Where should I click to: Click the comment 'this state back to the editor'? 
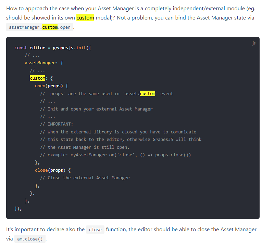pyautogui.click(x=121, y=139)
